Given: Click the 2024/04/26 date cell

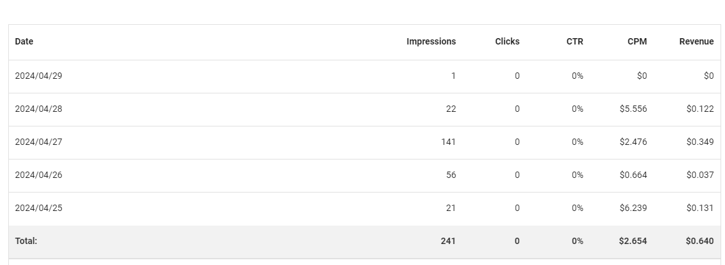Looking at the screenshot, I should pos(38,175).
